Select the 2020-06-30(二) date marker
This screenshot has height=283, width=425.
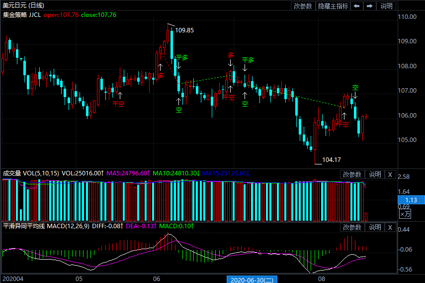(x=252, y=279)
